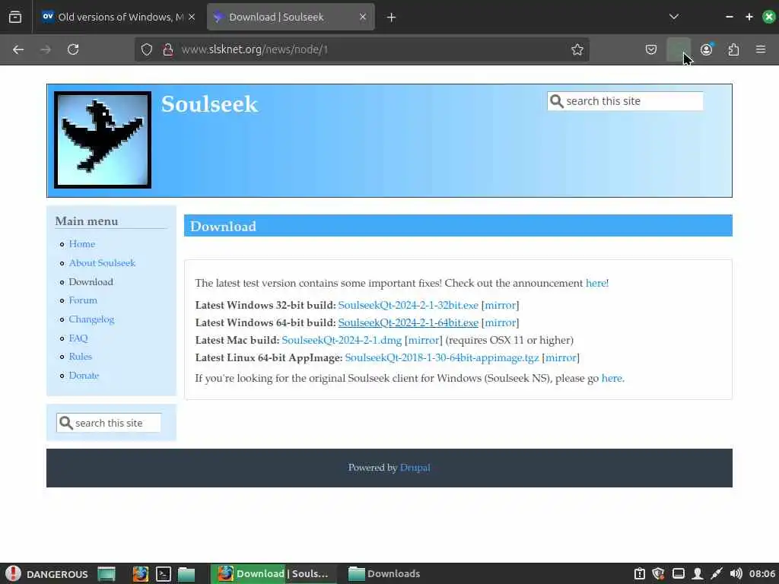Open the Firefox account icon
The width and height of the screenshot is (779, 584).
coord(707,49)
